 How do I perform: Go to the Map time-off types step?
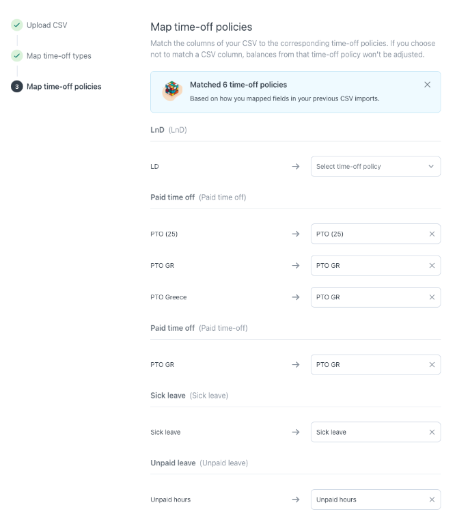59,56
